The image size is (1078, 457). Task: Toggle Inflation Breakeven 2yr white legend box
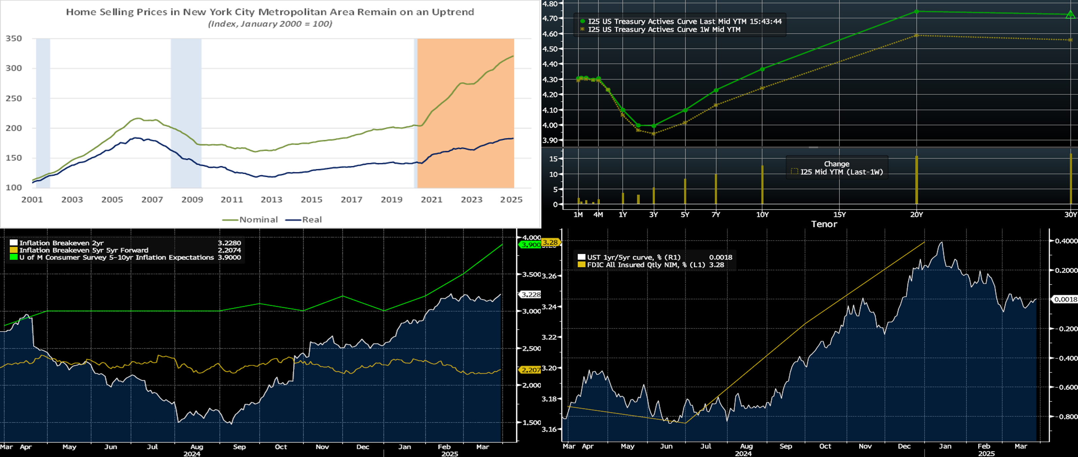coord(14,243)
